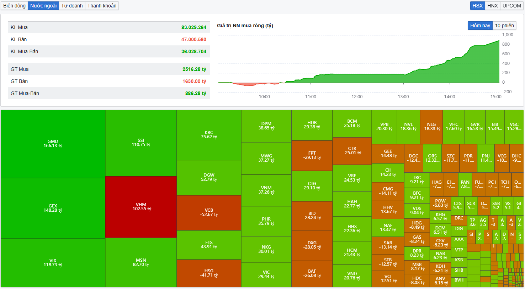
Task: Click the CII 14.23 tỷ block
Action: pos(388,172)
